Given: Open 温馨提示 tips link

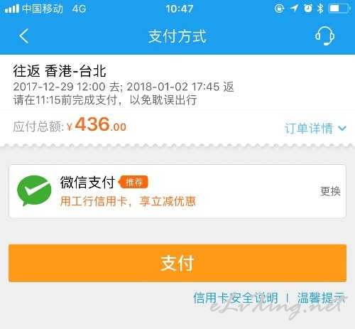Looking at the screenshot, I should [x=321, y=298].
